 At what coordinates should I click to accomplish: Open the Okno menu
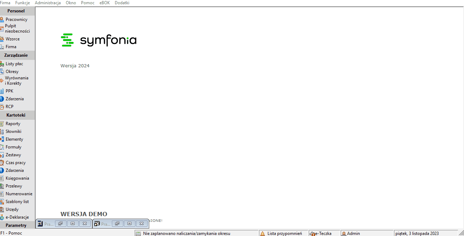(71, 3)
